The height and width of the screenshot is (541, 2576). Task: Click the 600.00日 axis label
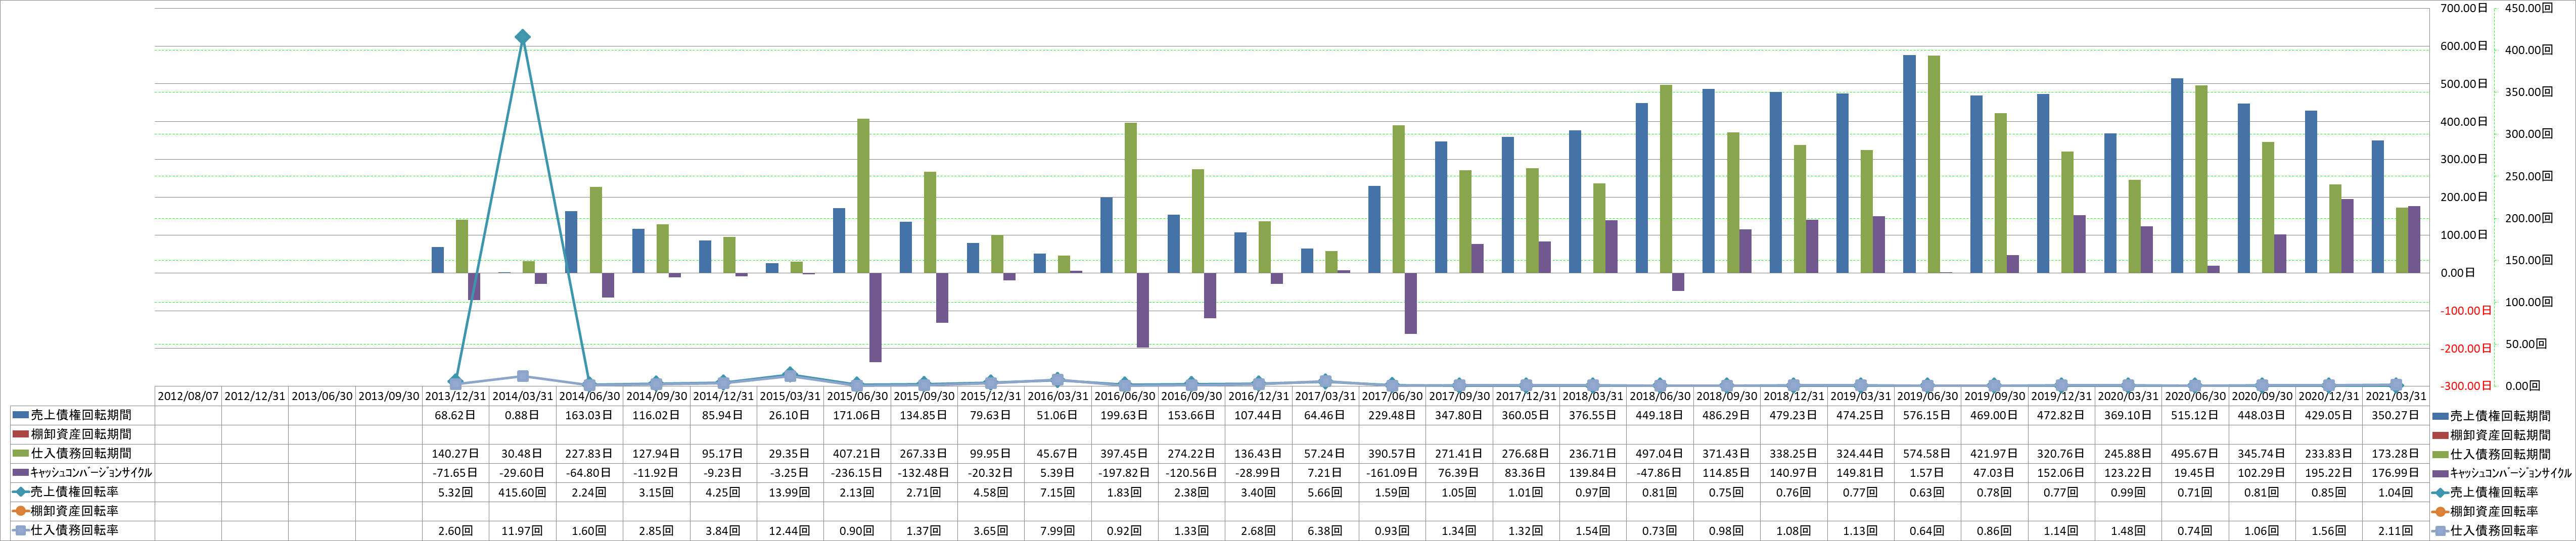point(2465,46)
